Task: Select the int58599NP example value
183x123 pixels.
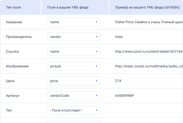Action: pyautogui.click(x=125, y=96)
